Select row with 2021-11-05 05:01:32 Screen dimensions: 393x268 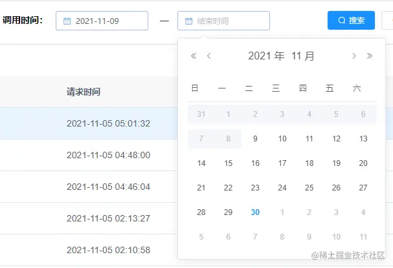click(89, 123)
